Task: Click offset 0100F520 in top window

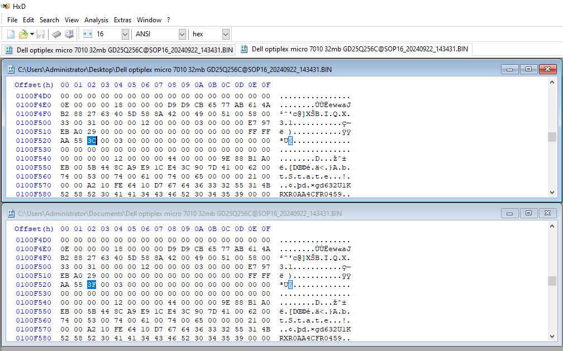Action: 34,141
